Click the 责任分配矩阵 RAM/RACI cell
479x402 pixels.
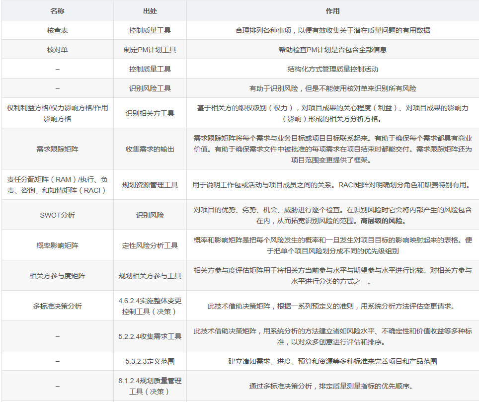point(58,184)
